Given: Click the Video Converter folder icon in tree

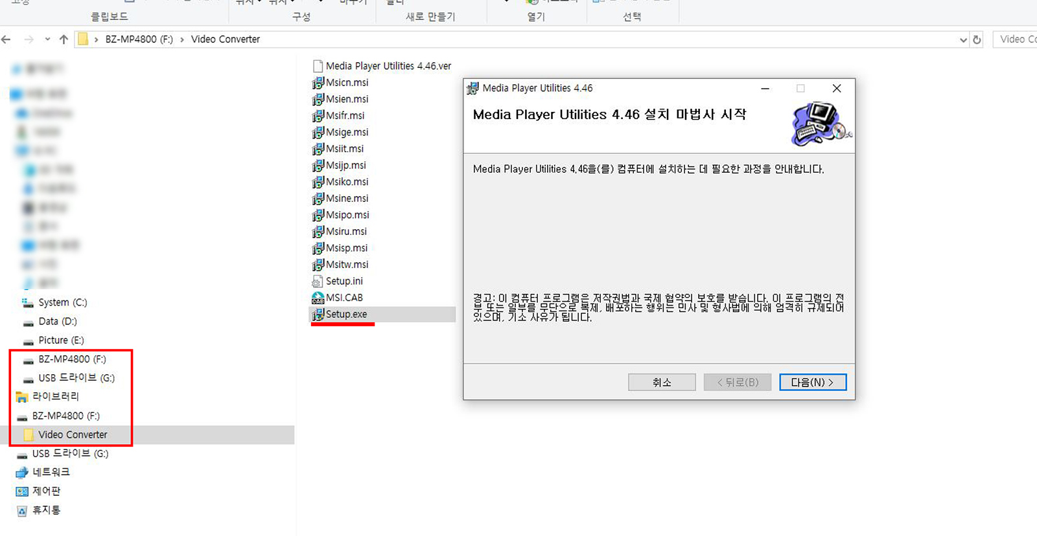Looking at the screenshot, I should 29,434.
